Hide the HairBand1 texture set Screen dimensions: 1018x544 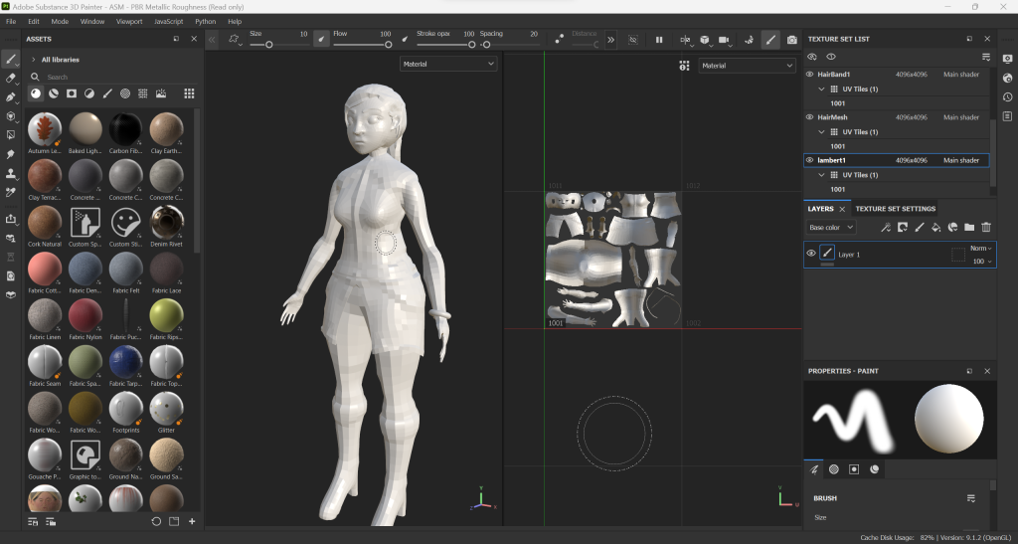(809, 75)
